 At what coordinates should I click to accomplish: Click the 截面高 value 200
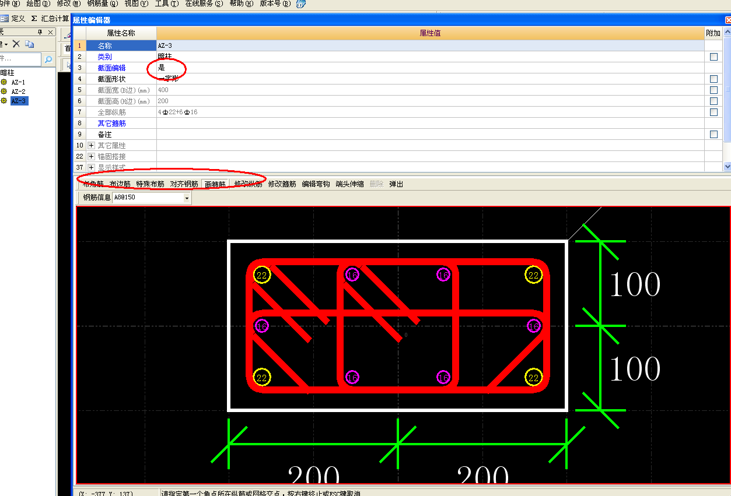click(431, 101)
